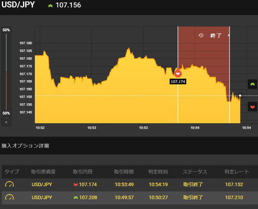The height and width of the screenshot is (209, 258).
Task: Click USD/JPY in the 10:53:49 trade row
Action: click(42, 184)
